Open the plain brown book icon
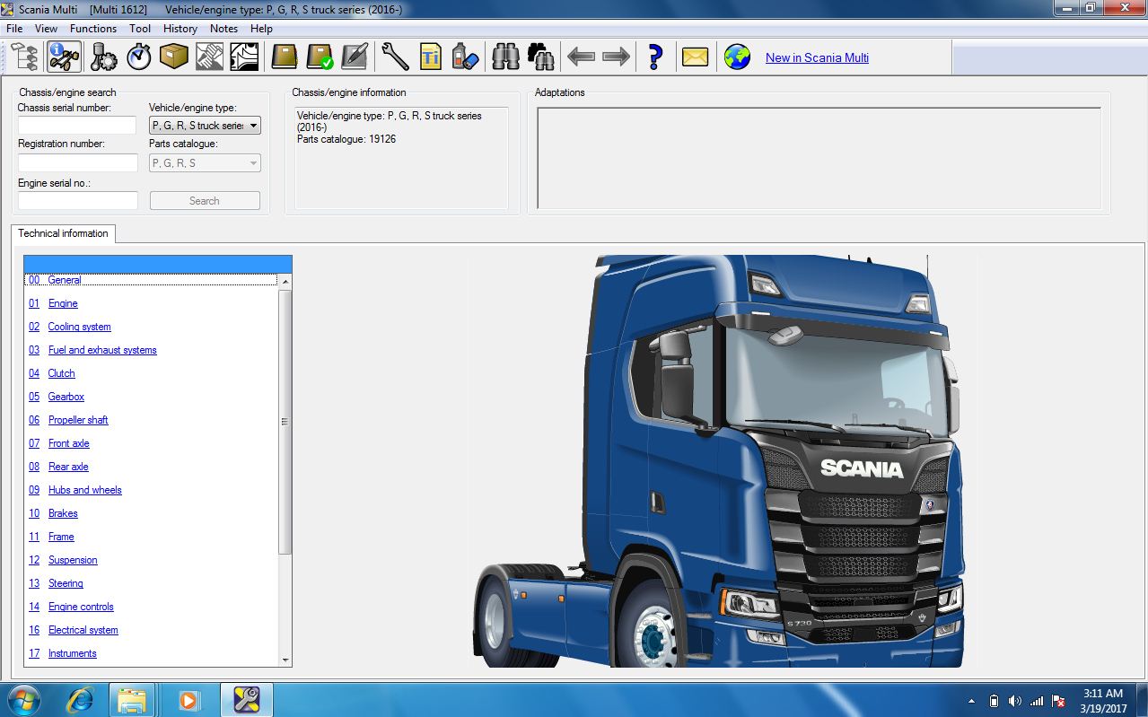The image size is (1148, 717). tap(285, 57)
